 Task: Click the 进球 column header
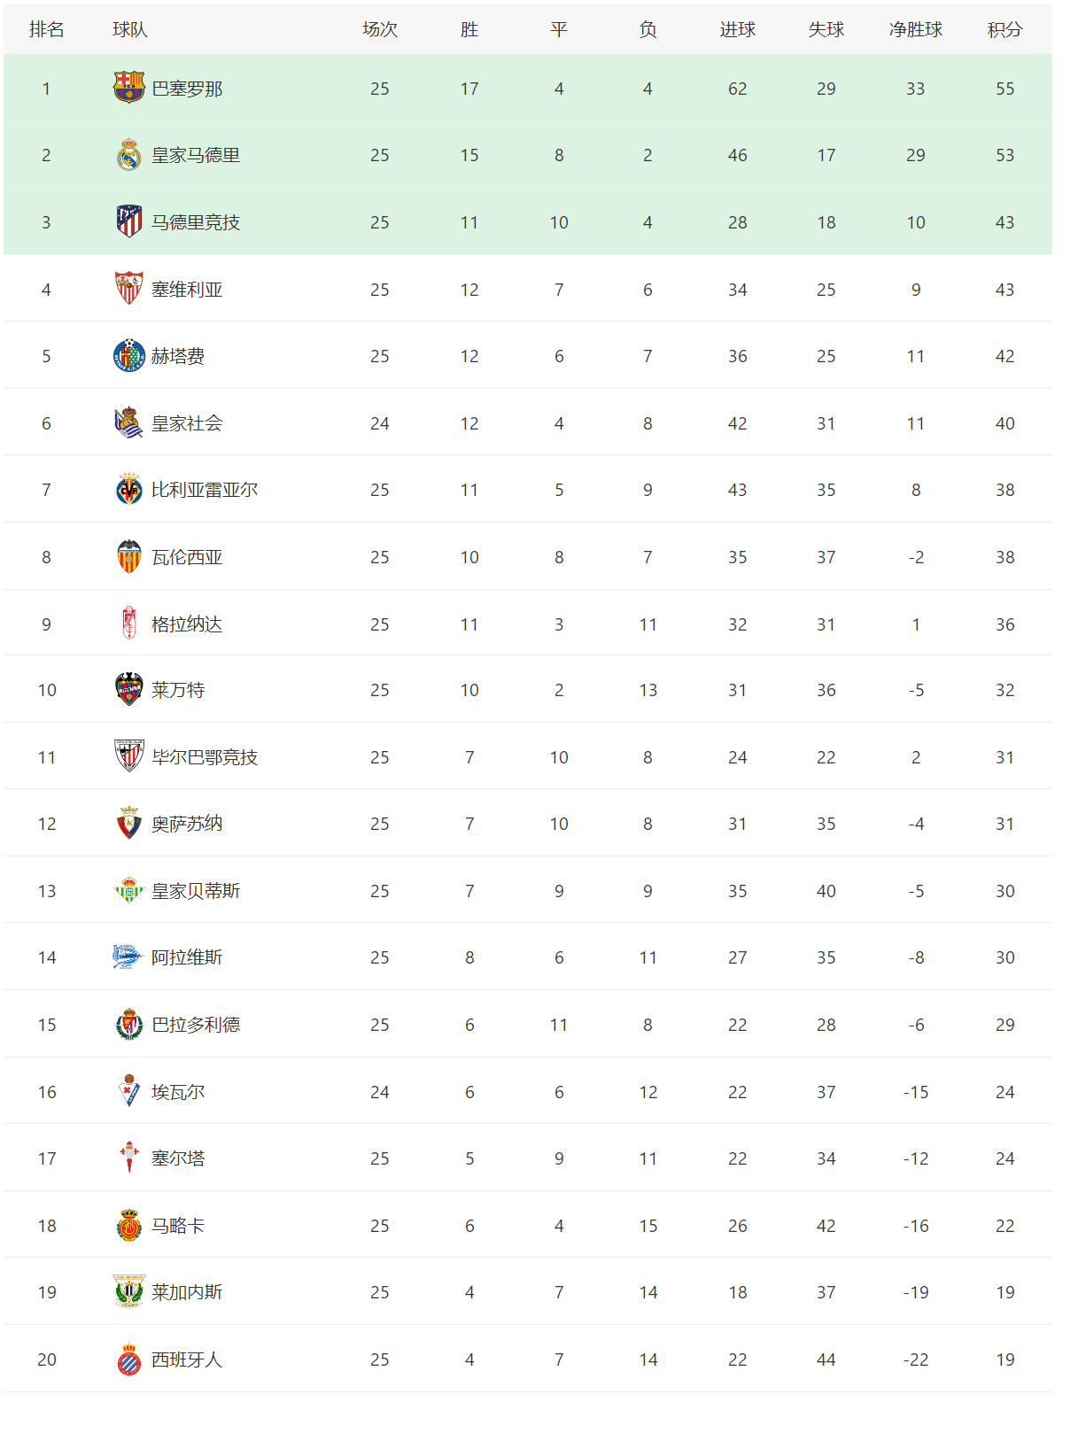[737, 29]
